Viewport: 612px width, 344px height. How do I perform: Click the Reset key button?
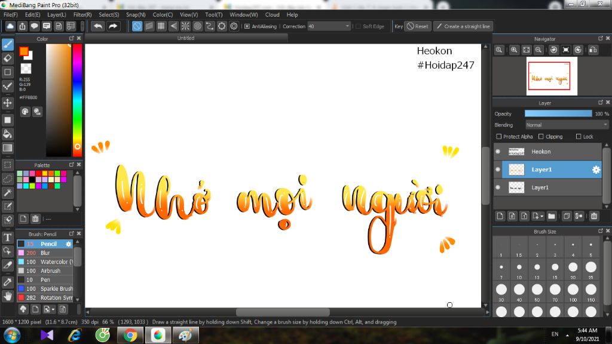coord(418,26)
